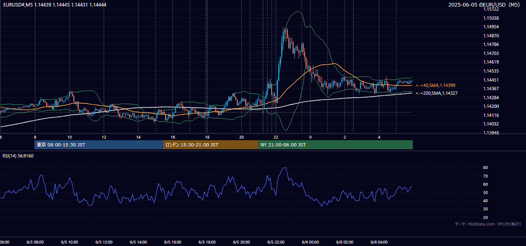Click price axis value 1.14535
Image resolution: width=526 pixels, height=246 pixels.
tap(491, 71)
